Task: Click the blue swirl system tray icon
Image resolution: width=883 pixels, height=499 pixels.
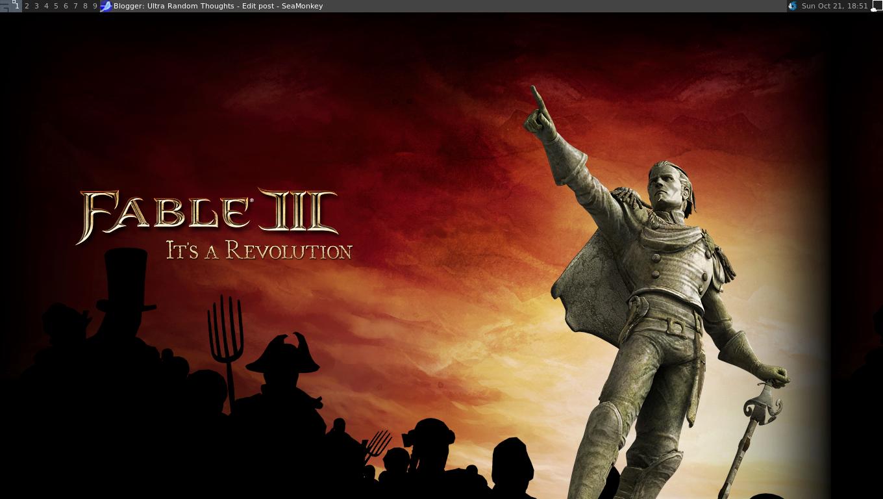Action: click(792, 6)
